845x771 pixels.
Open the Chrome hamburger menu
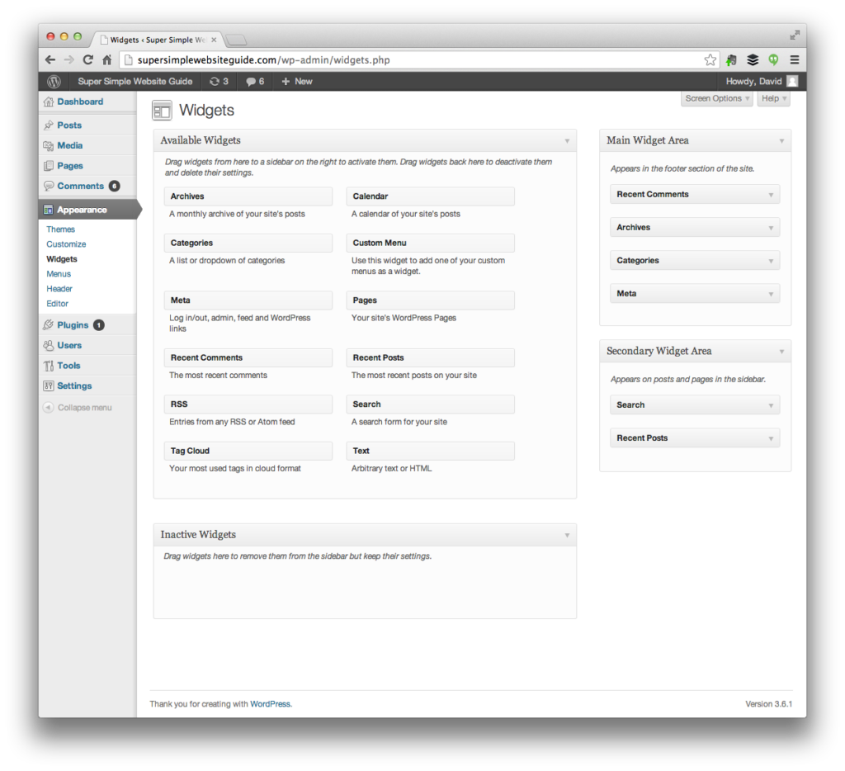click(795, 59)
